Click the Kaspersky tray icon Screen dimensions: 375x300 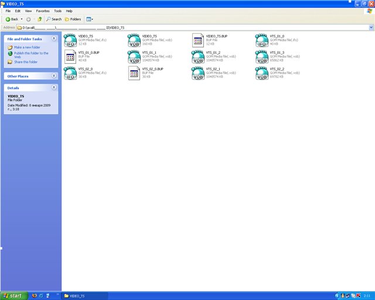(x=358, y=296)
